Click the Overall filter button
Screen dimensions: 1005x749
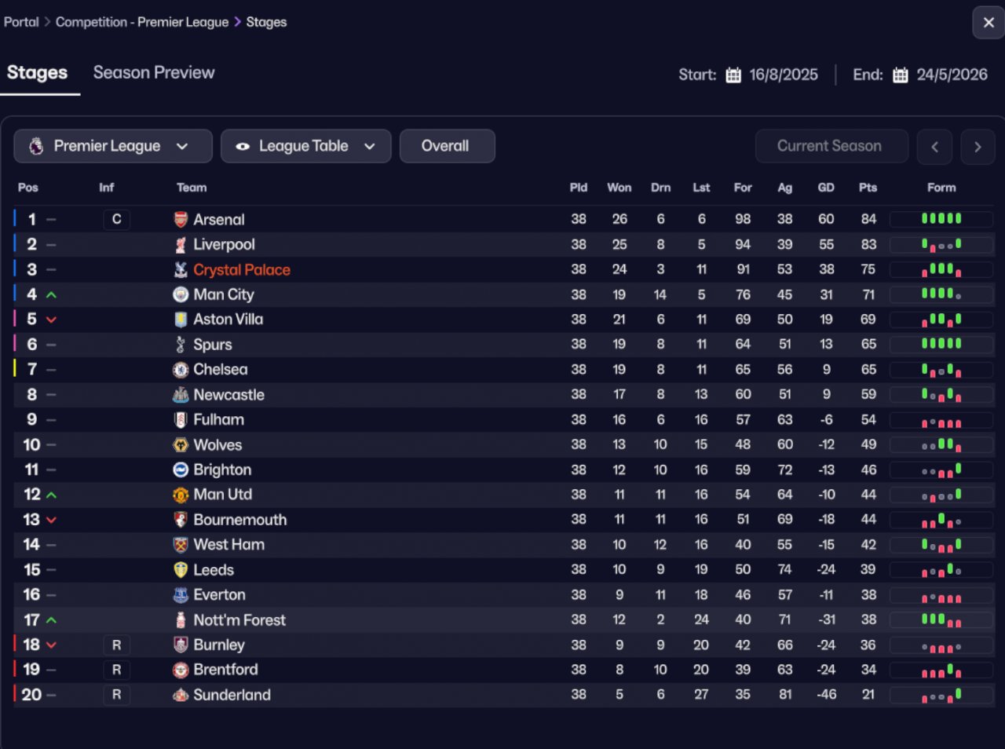[x=447, y=146]
